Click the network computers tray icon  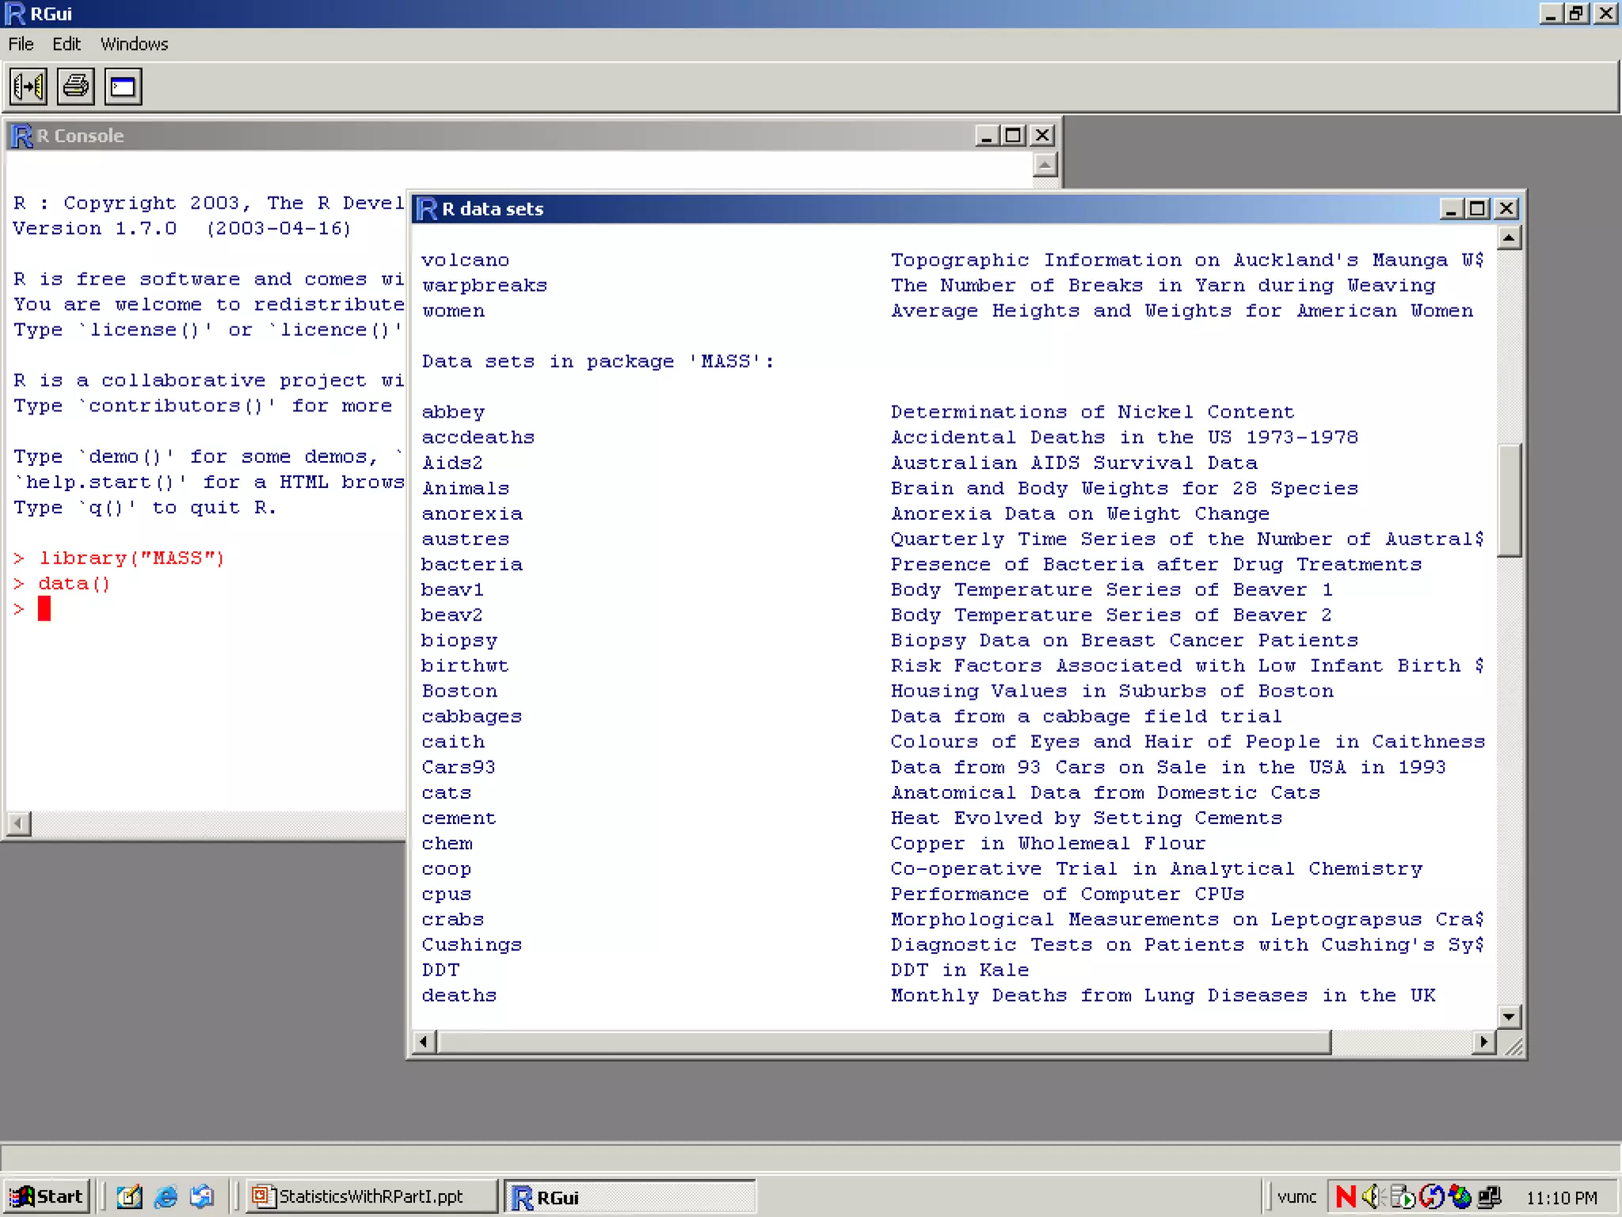coord(1490,1196)
